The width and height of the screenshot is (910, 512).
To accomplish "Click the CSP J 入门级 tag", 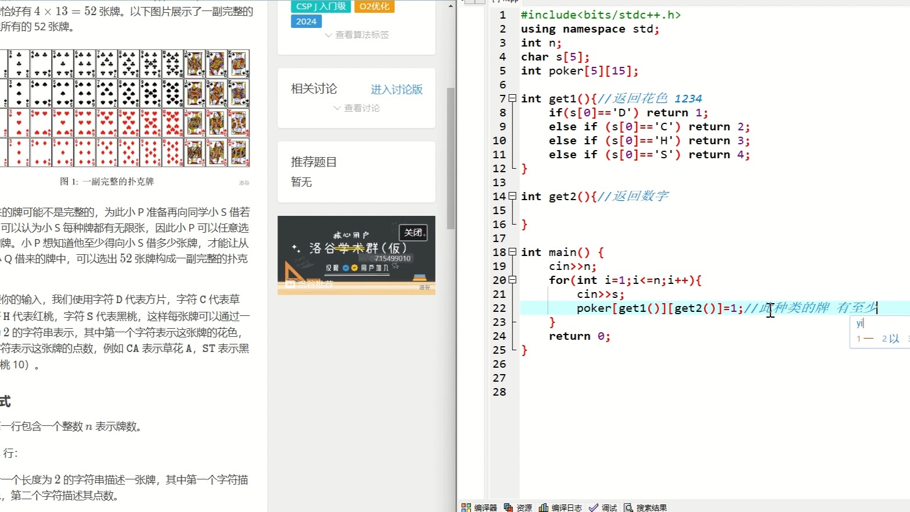I will click(321, 6).
